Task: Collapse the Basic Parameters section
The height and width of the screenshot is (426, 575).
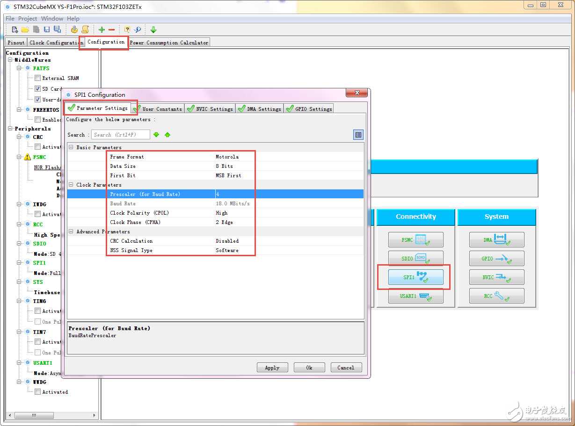Action: coord(71,147)
